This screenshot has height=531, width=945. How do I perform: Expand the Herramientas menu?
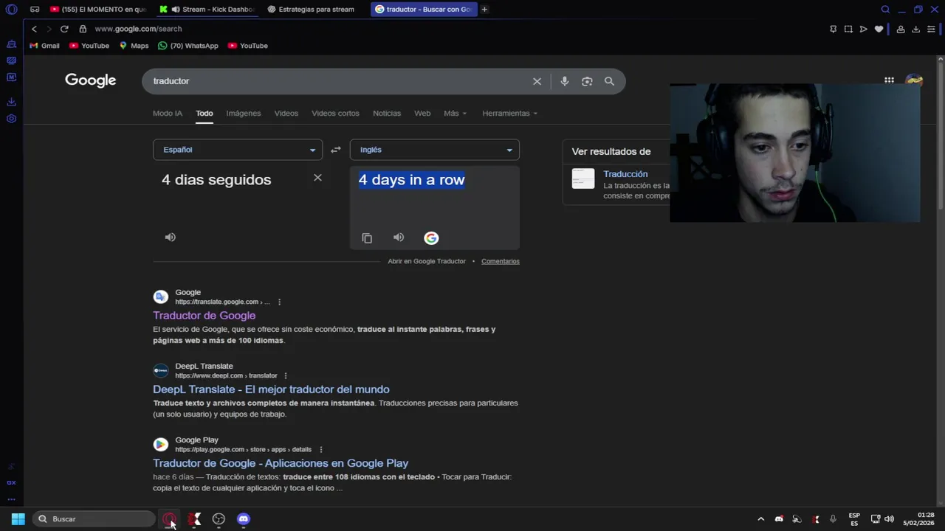click(x=509, y=113)
